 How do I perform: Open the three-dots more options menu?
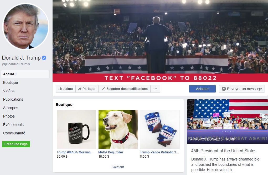155,89
